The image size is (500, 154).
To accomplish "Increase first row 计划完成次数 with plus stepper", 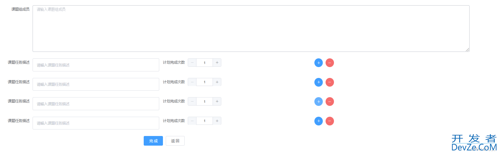I will [x=217, y=63].
